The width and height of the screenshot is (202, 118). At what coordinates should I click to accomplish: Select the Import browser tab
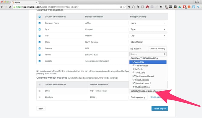click(x=25, y=3)
